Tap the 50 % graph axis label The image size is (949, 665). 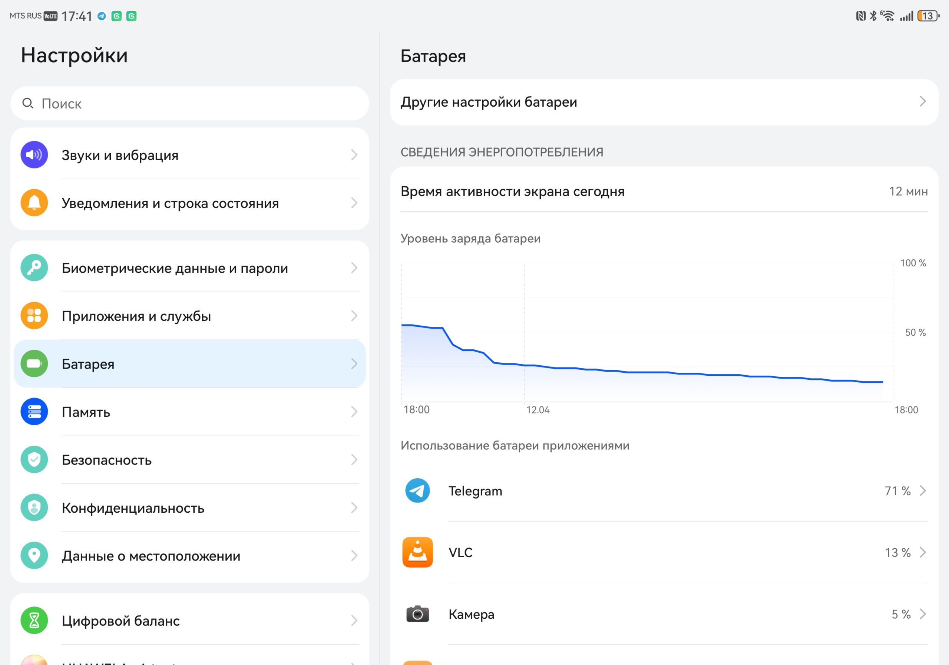click(916, 333)
